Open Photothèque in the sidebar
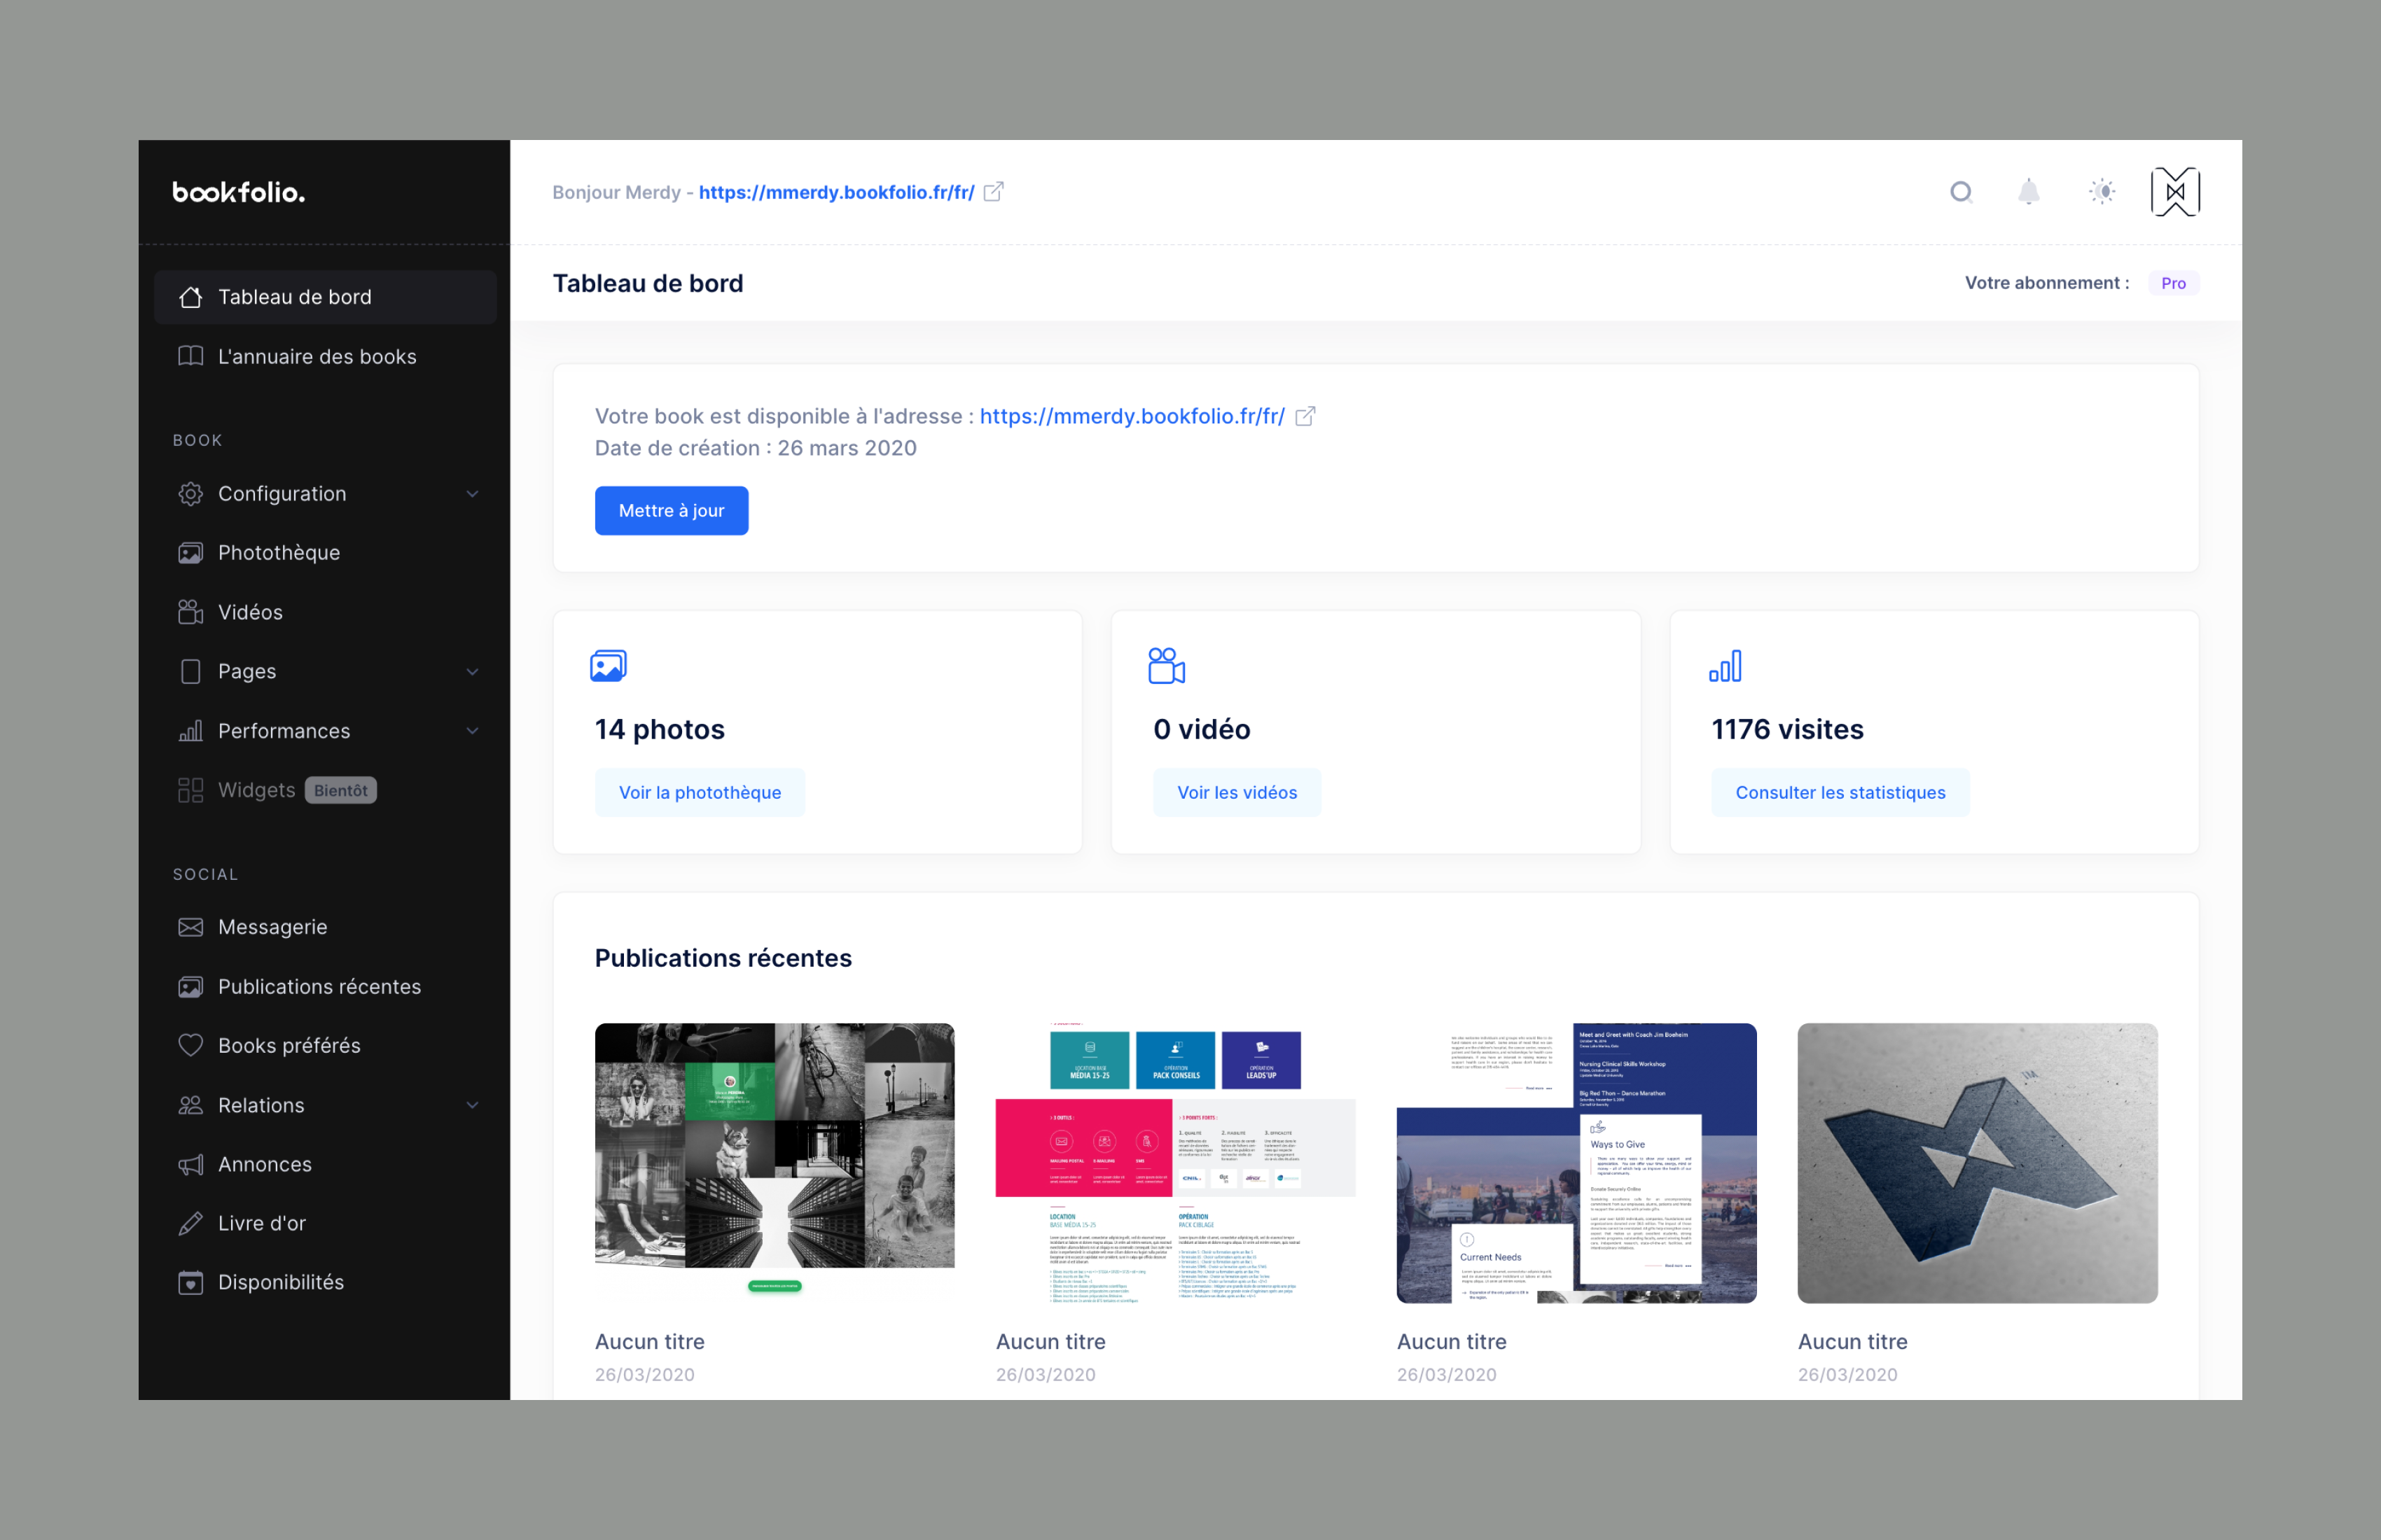The height and width of the screenshot is (1540, 2381). (325, 553)
